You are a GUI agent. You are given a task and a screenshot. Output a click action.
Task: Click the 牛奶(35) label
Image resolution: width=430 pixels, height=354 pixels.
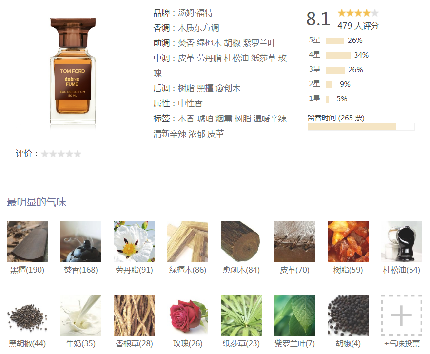pos(81,344)
